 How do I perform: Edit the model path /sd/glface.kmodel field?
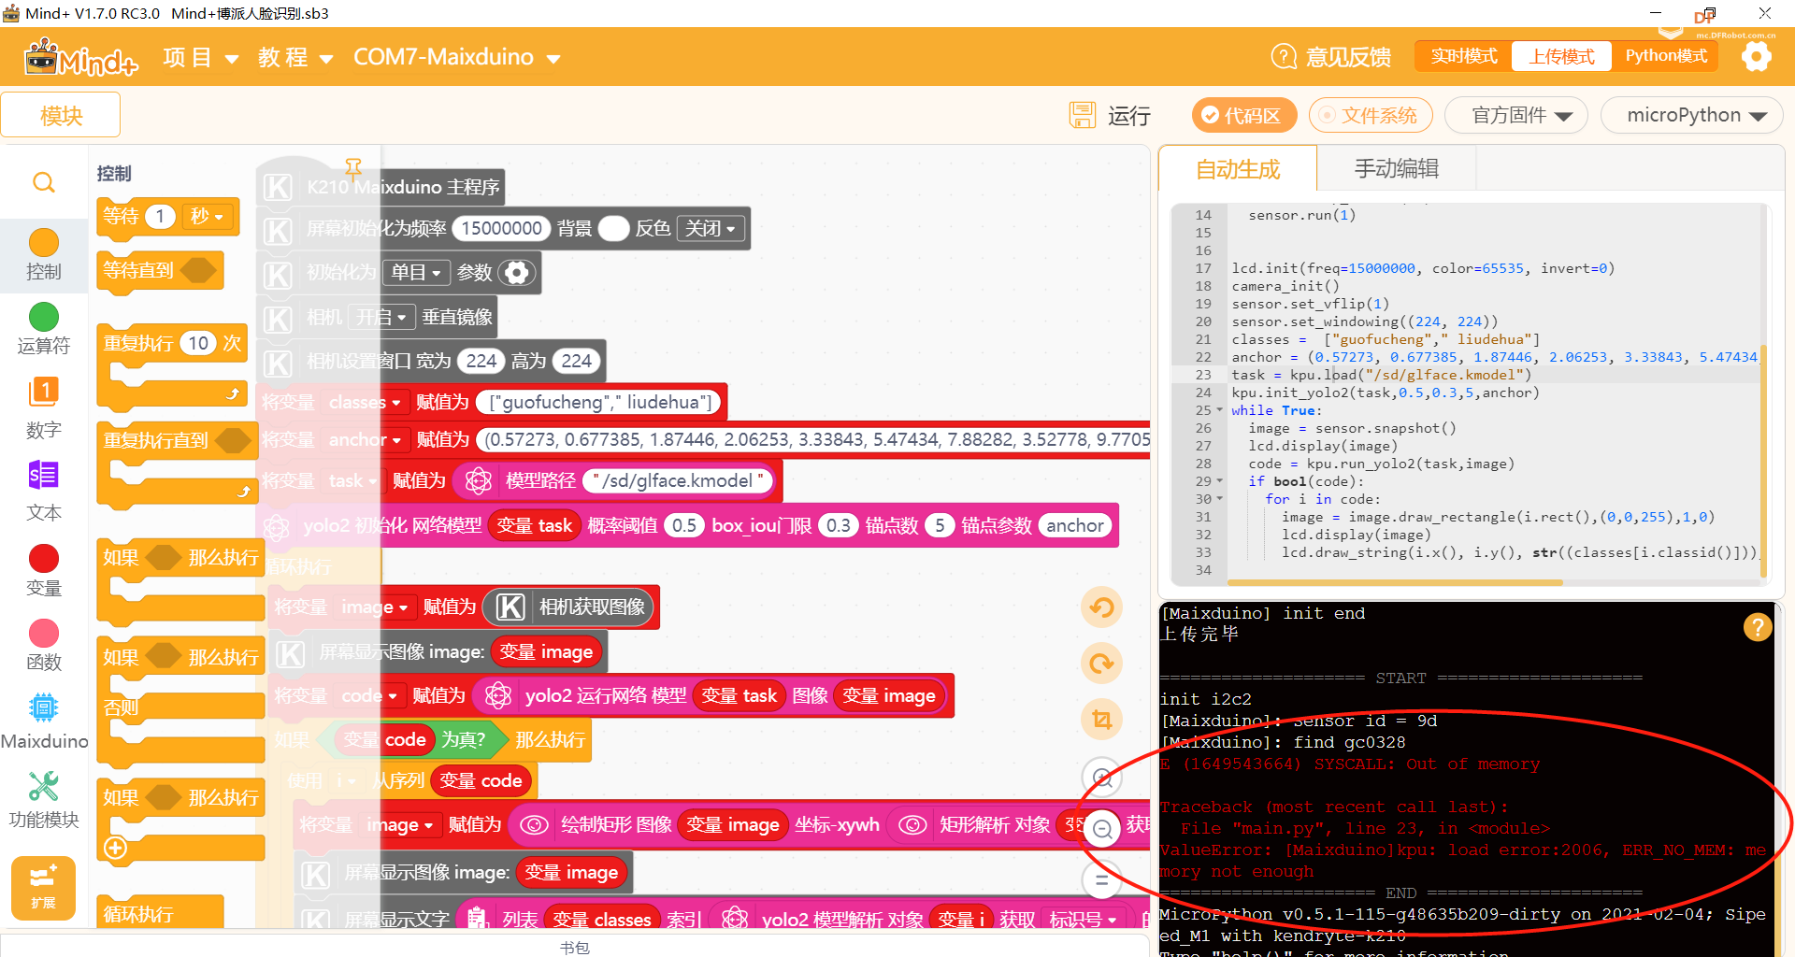[x=679, y=480]
